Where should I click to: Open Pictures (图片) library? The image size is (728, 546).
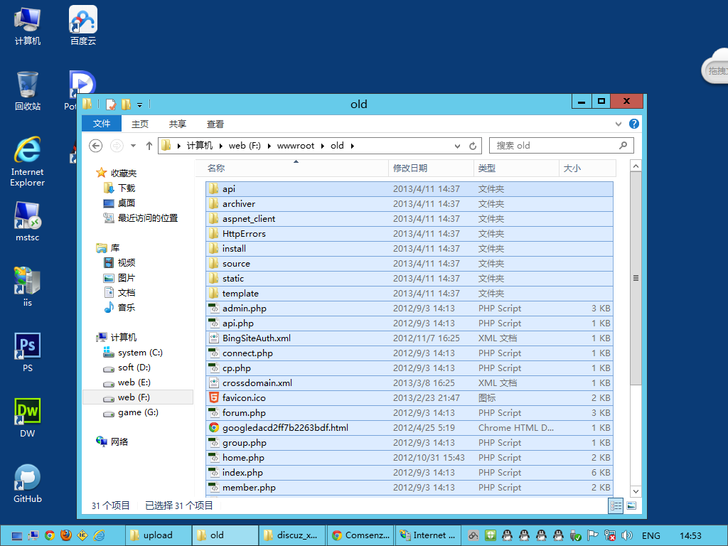click(x=119, y=278)
